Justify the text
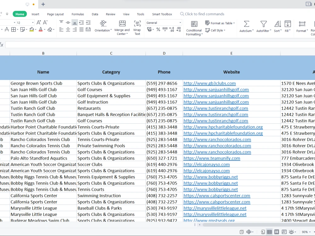Viewport: 315px width, 236px height. coord(81,30)
